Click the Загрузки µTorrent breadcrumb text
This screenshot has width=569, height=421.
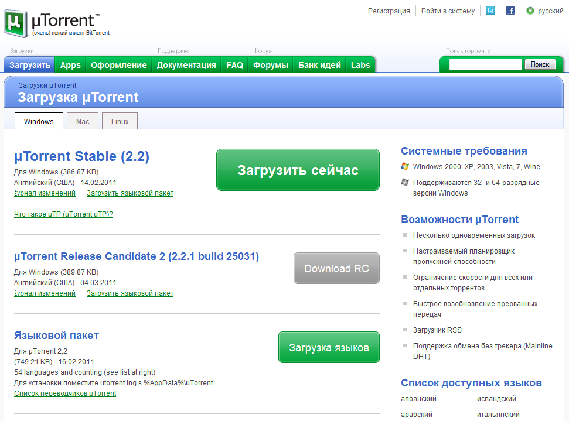pyautogui.click(x=47, y=85)
